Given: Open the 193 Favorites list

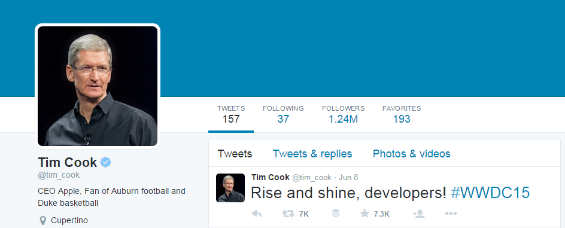Looking at the screenshot, I should point(402,114).
